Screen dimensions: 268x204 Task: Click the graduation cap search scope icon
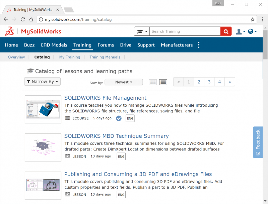[x=141, y=31]
